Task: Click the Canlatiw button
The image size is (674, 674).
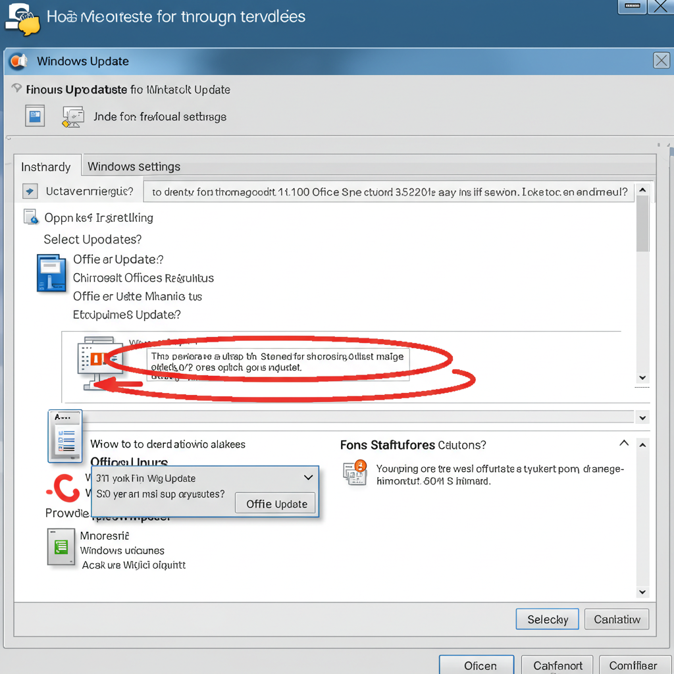Action: [617, 619]
